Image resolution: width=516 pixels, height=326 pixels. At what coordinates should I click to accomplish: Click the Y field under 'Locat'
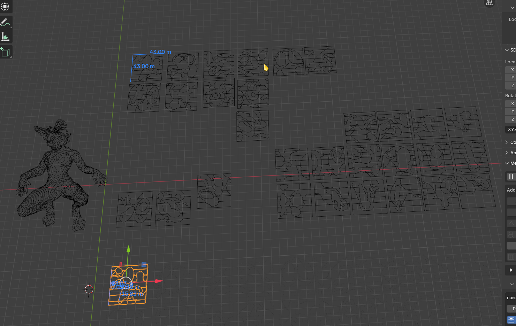tap(511, 77)
